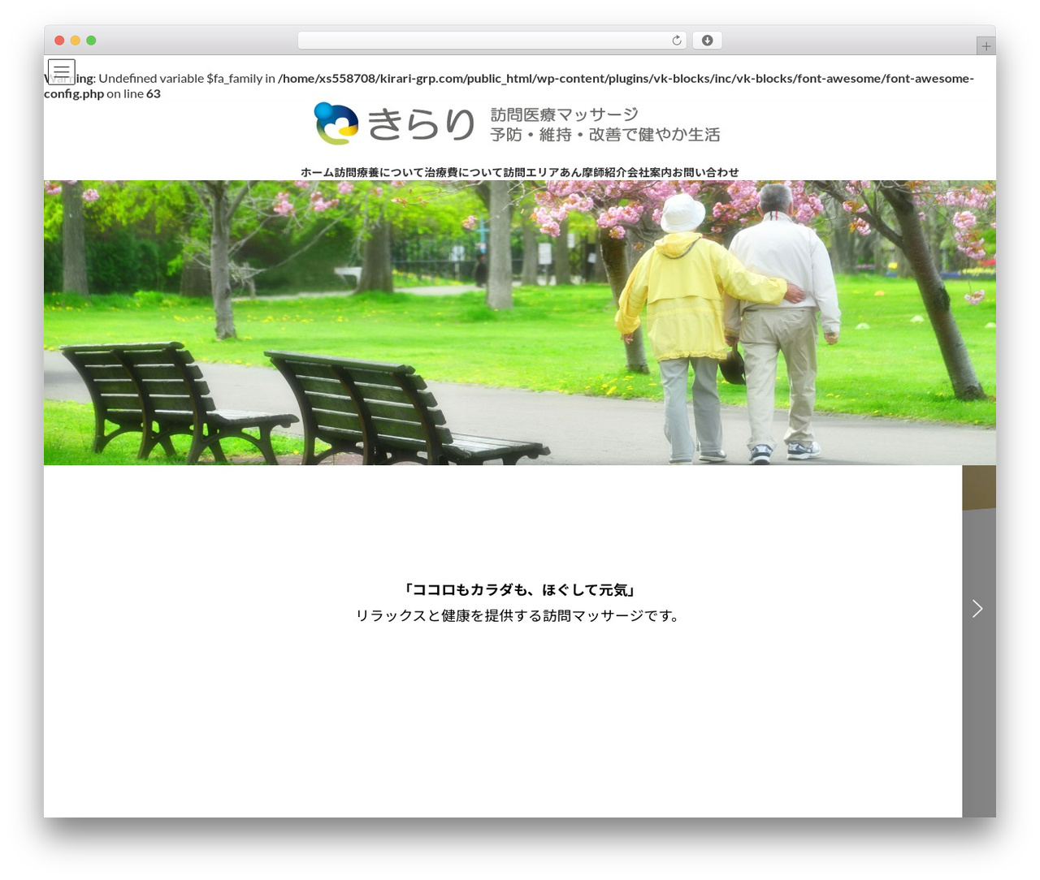This screenshot has height=880, width=1040.
Task: Click the park couple hero image
Action: [x=520, y=322]
